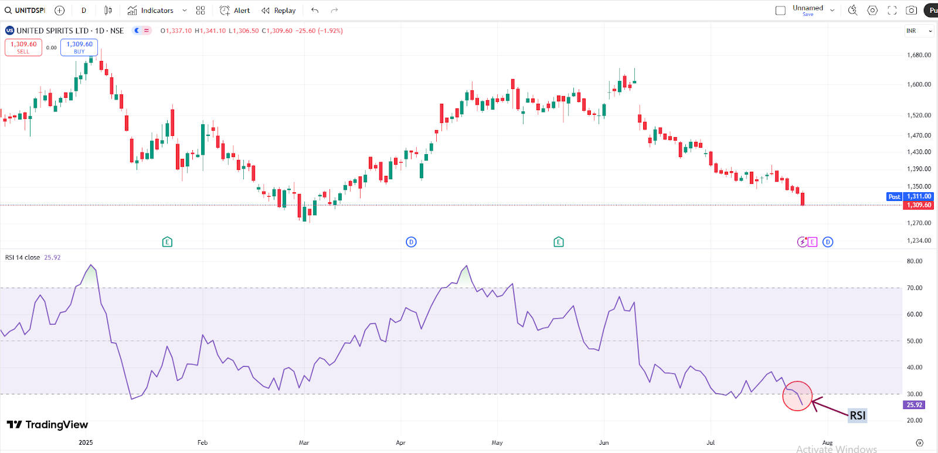
Task: Expand the manage layouts dropdown arrow
Action: coord(832,11)
